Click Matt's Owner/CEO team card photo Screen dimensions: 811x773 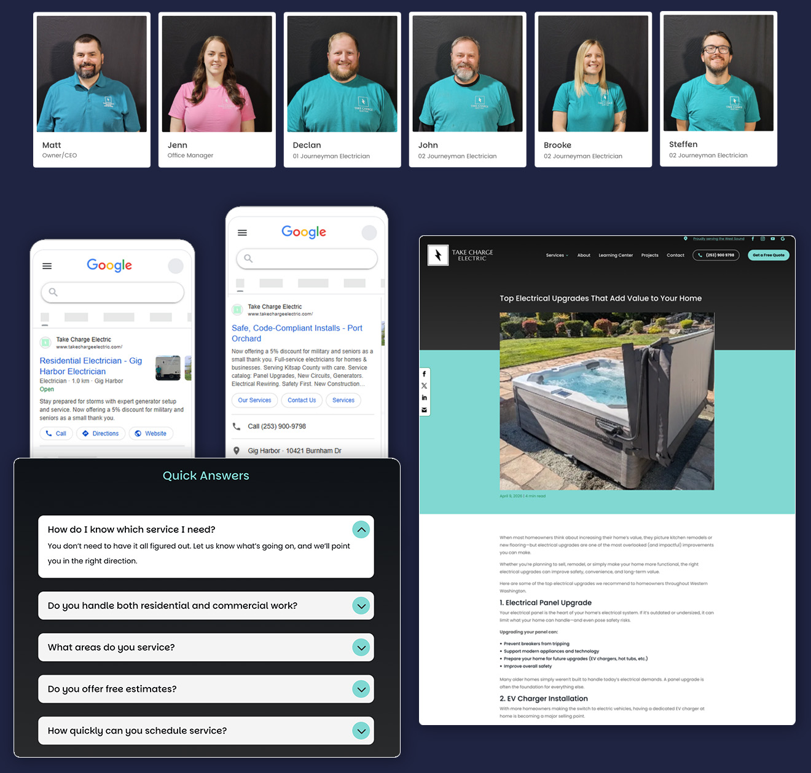(x=92, y=74)
